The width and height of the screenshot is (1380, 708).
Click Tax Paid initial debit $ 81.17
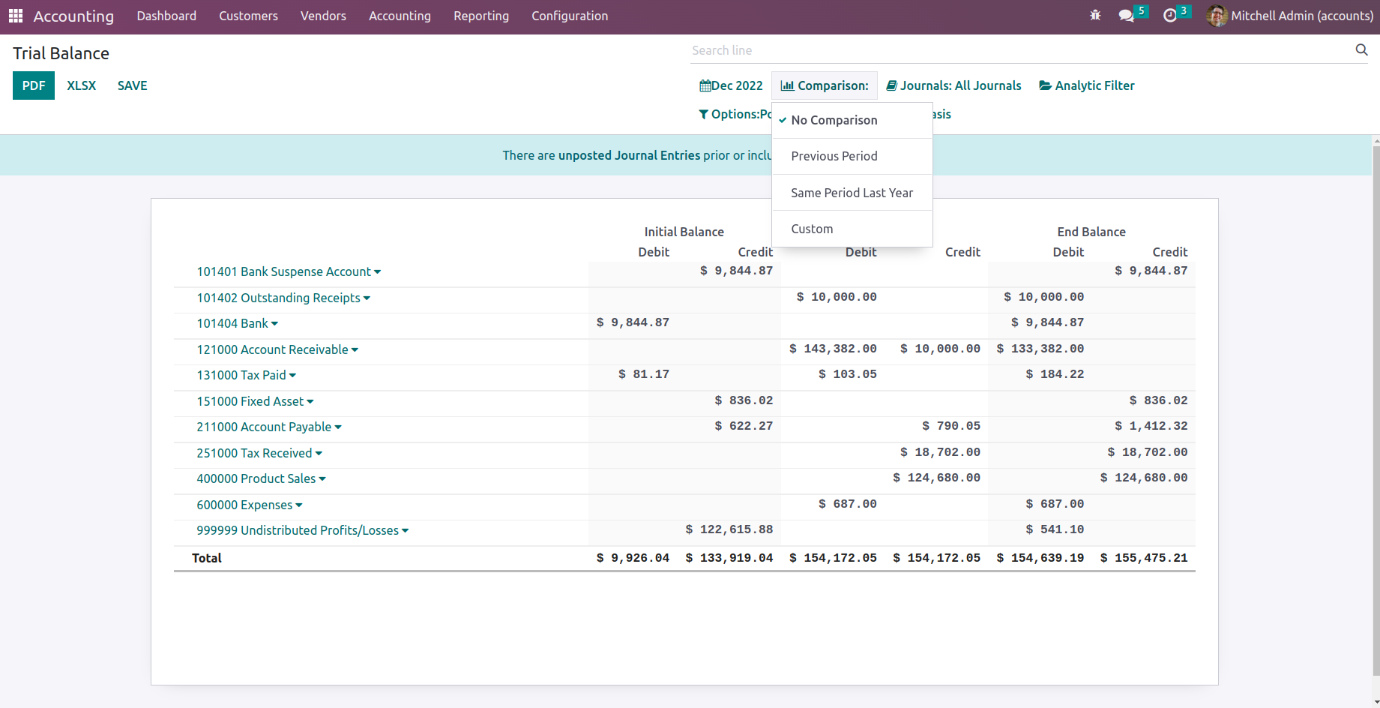644,374
